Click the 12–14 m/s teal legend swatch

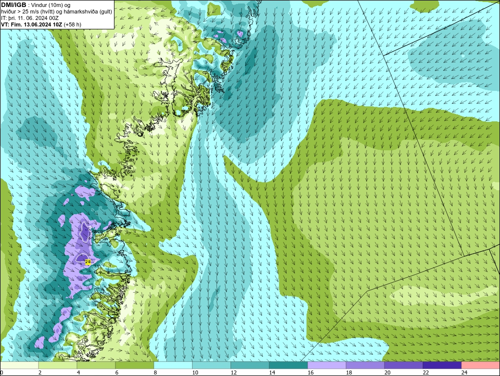tap(249, 365)
